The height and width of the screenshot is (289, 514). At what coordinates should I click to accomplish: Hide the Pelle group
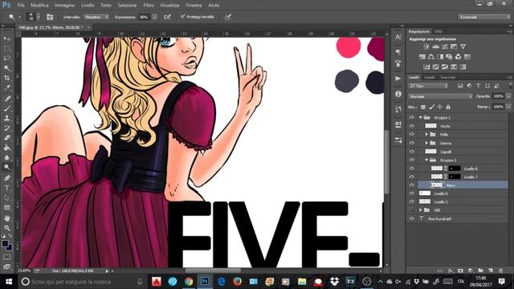[412, 134]
